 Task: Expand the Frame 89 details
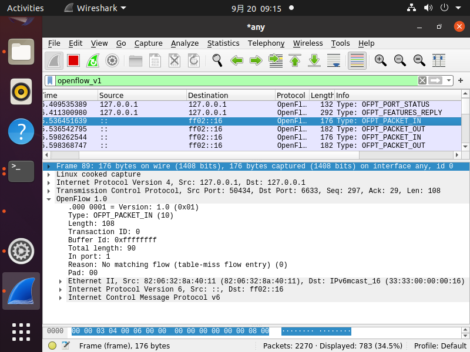(49, 167)
